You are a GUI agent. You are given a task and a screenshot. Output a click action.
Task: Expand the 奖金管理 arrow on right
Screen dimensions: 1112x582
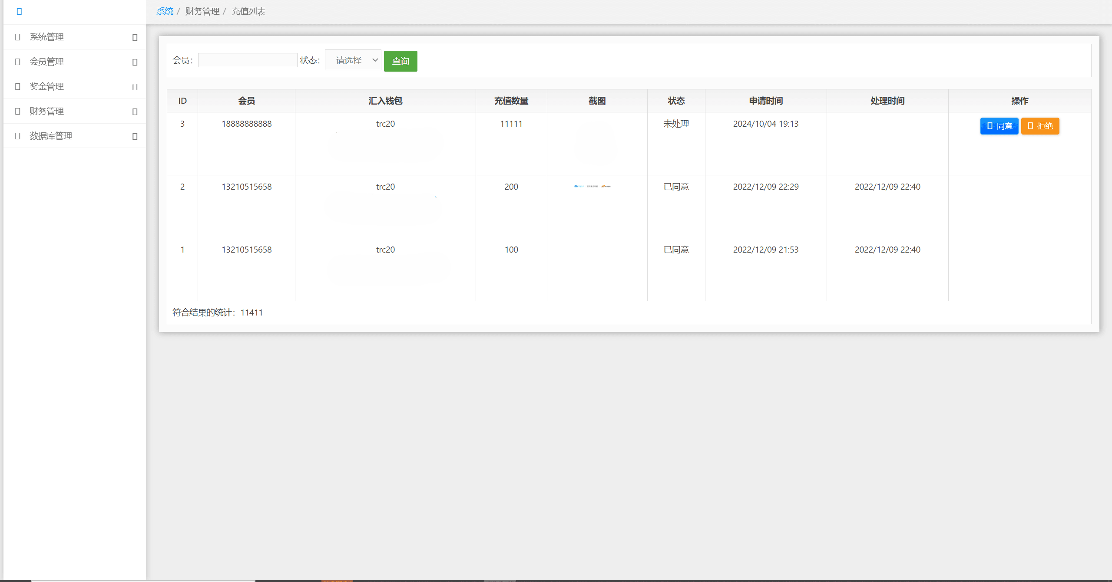point(135,87)
